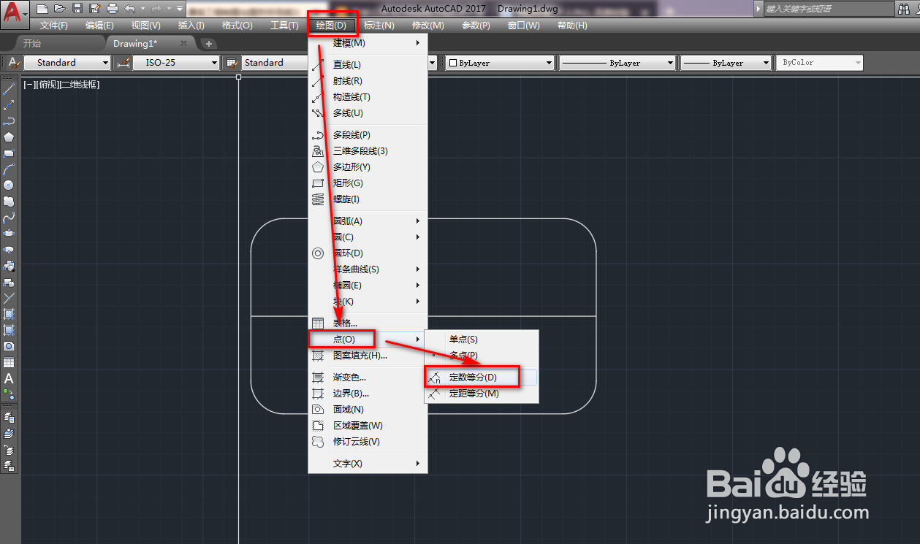Image resolution: width=920 pixels, height=544 pixels.
Task: Select the Construction Line tool in the left toolbar
Action: 9,105
